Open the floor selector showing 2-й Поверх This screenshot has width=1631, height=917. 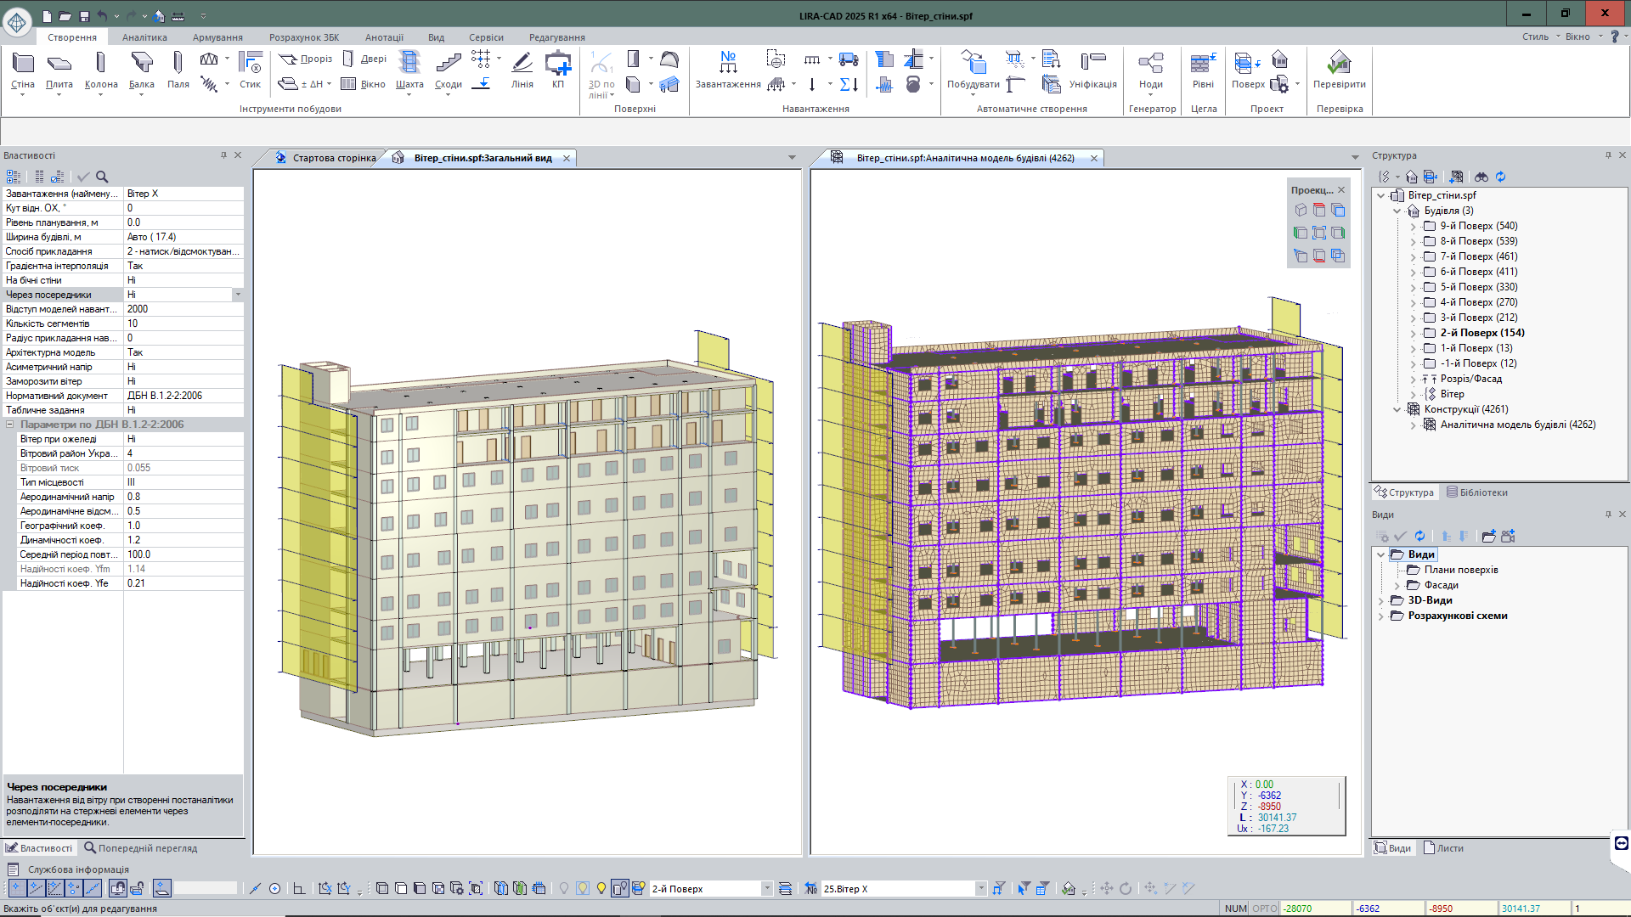766,888
